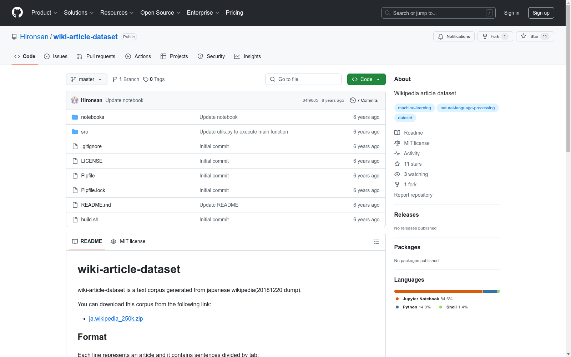Select the Code tab
Screen dimensions: 571x357
pyautogui.click(x=25, y=56)
